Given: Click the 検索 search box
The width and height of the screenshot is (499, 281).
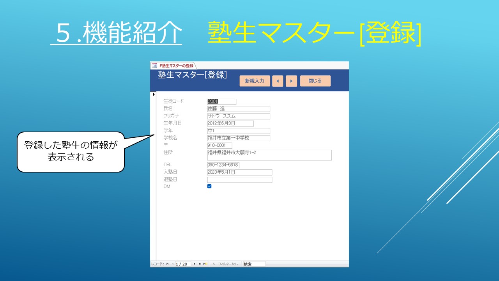Looking at the screenshot, I should (x=253, y=264).
